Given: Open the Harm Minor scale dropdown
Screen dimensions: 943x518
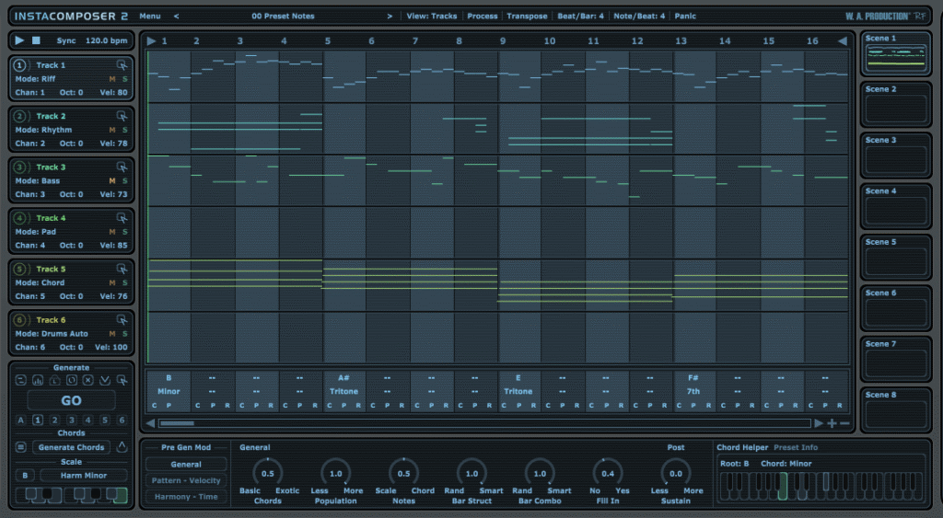Looking at the screenshot, I should point(84,476).
